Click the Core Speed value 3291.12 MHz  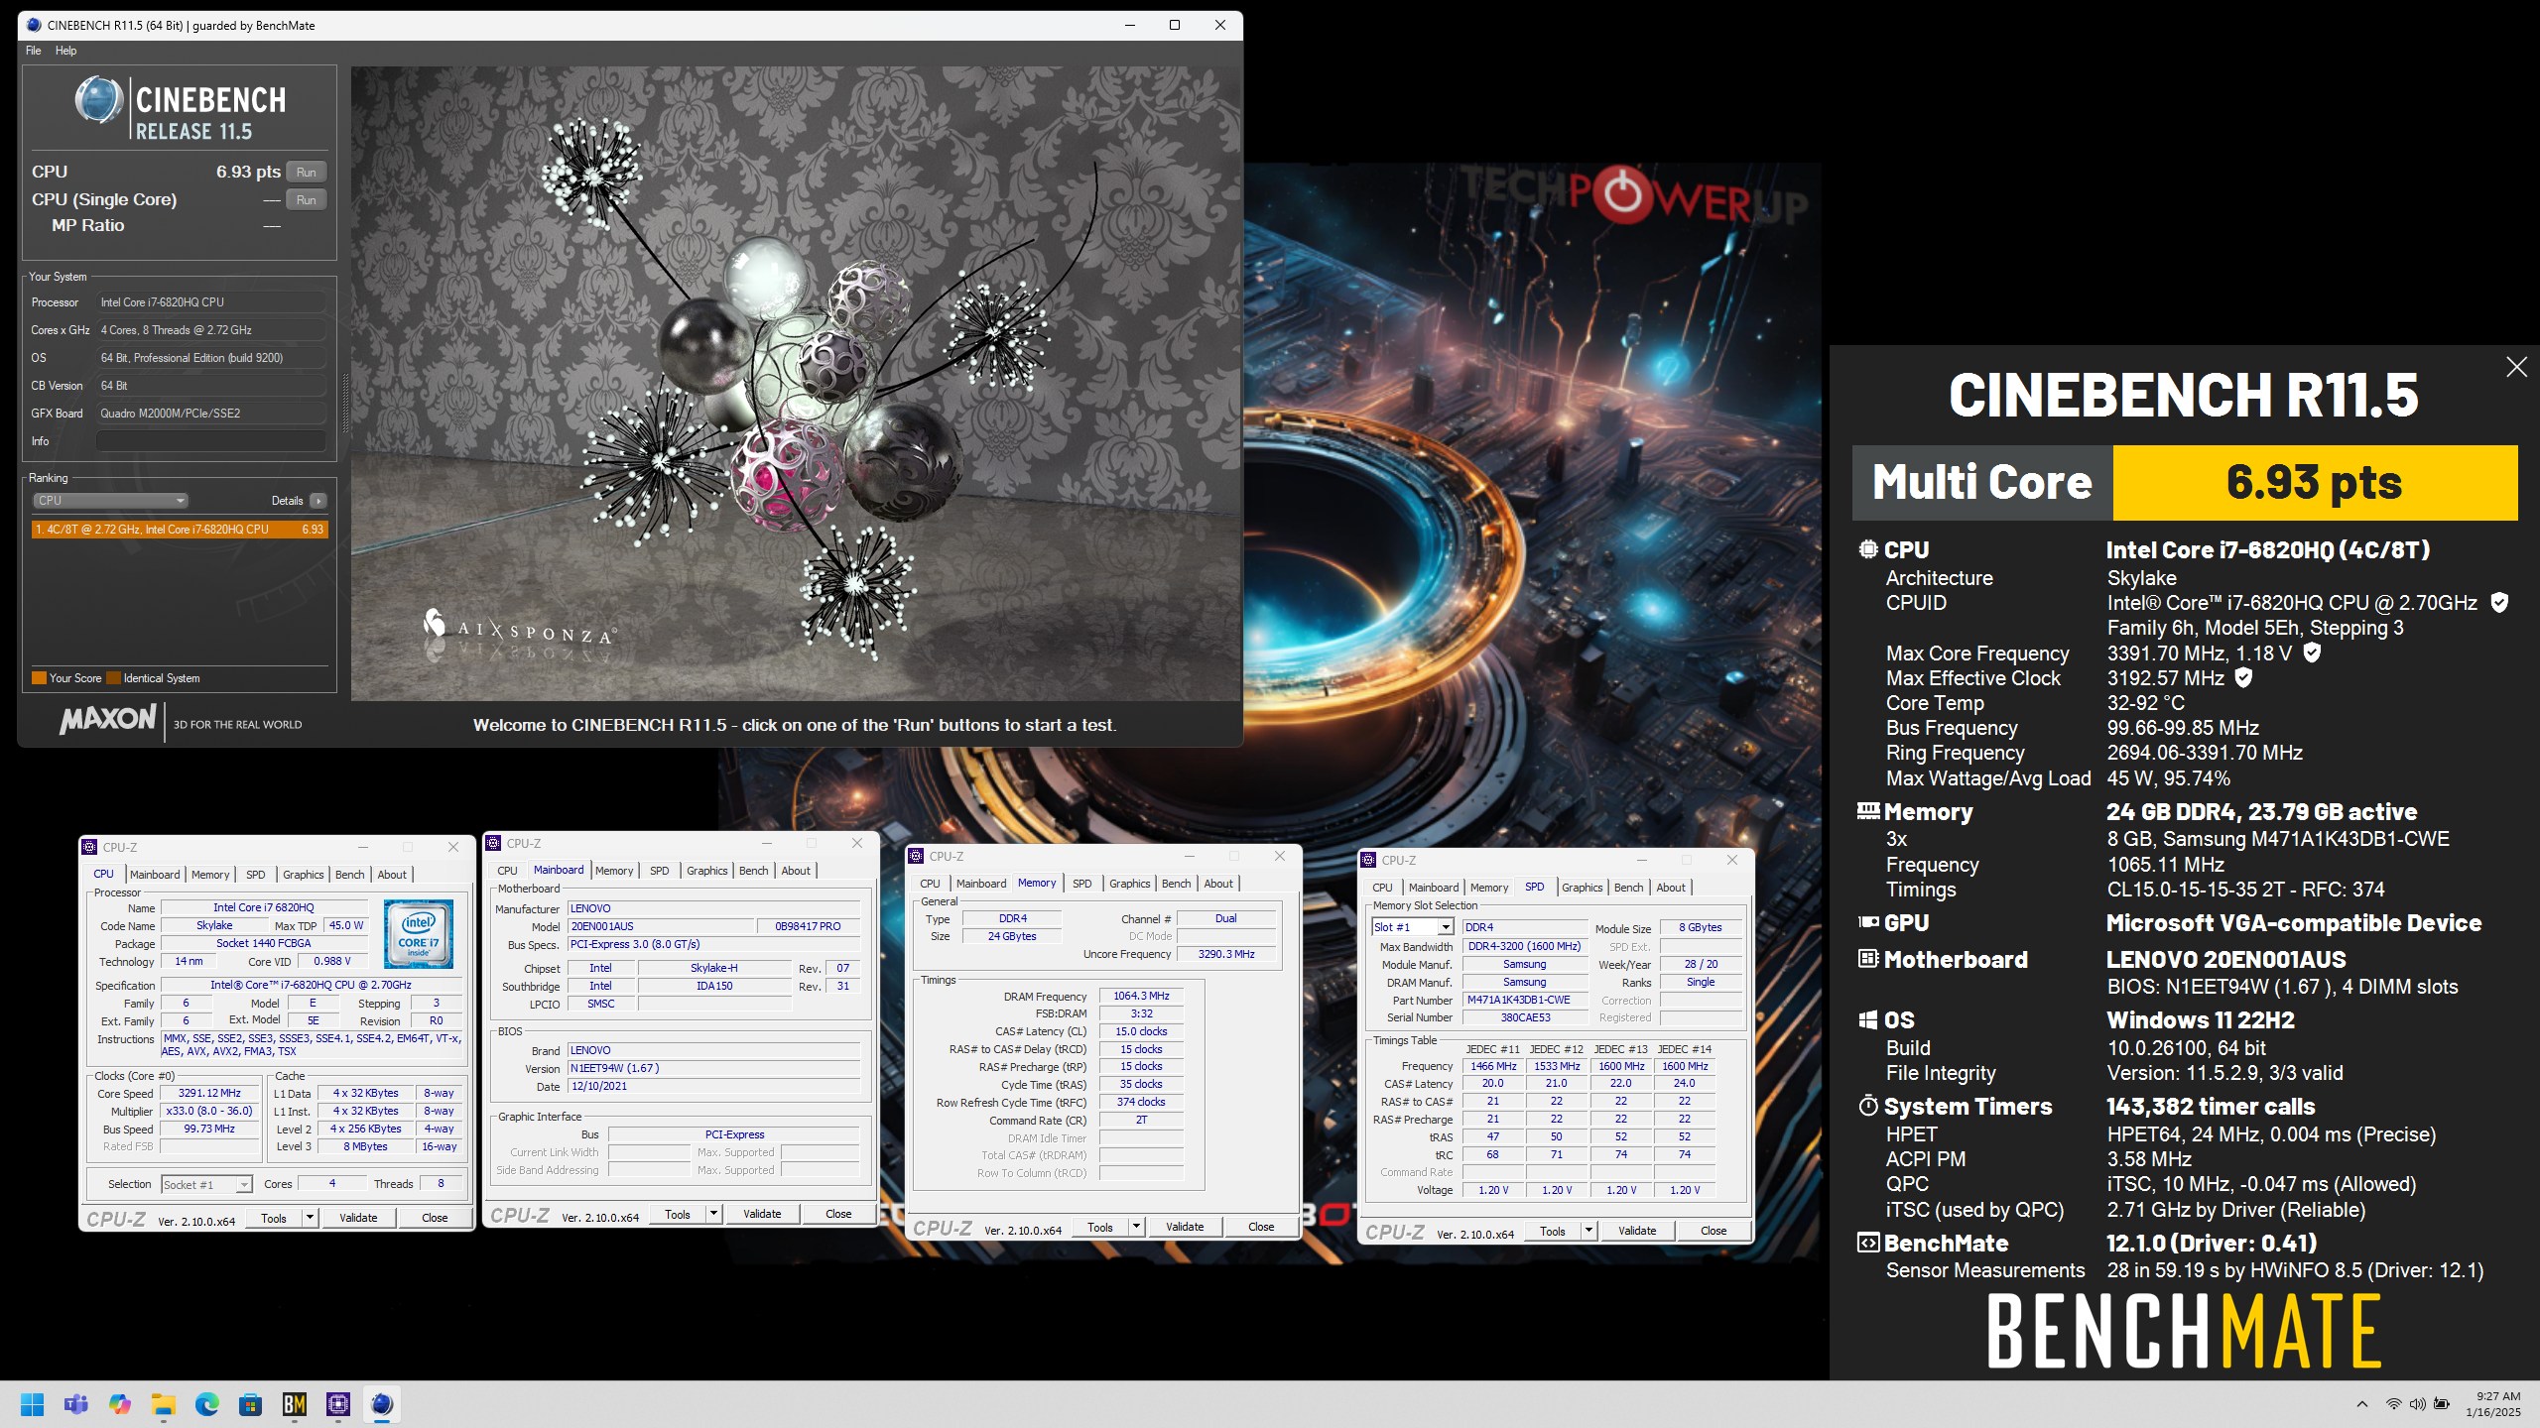(x=209, y=1093)
